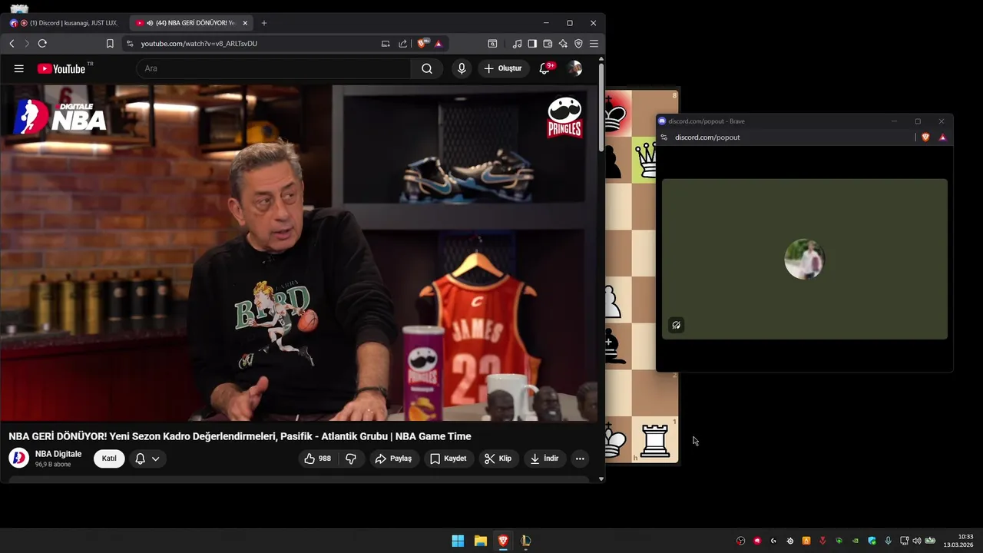Go to YouTube home via logo
Image resolution: width=983 pixels, height=553 pixels.
pyautogui.click(x=61, y=68)
